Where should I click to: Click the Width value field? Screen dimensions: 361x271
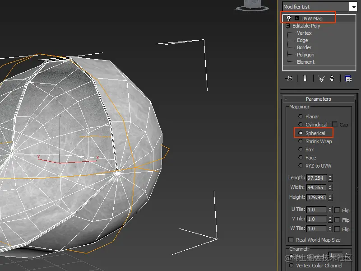click(x=317, y=187)
